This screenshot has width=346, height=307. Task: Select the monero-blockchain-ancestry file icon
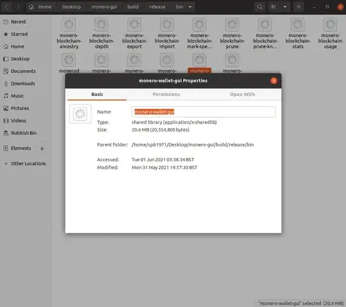(x=69, y=24)
